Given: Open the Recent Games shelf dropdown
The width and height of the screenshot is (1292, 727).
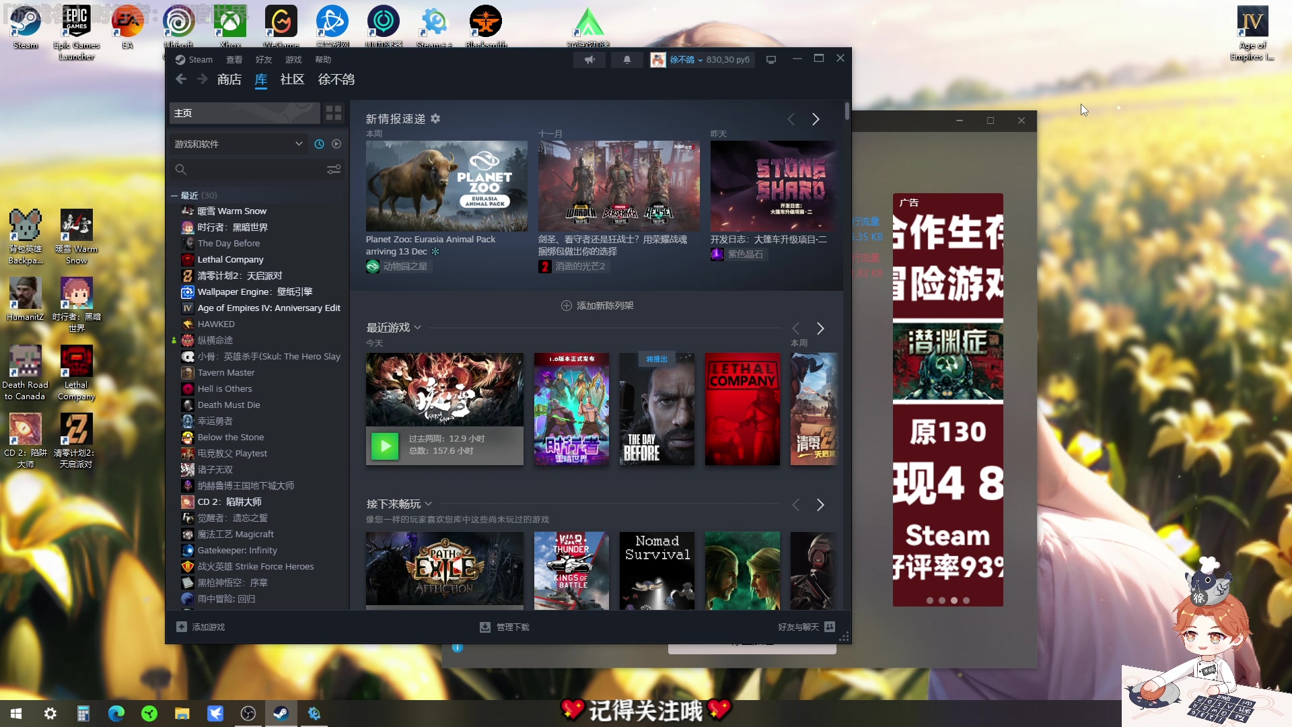Looking at the screenshot, I should 417,328.
